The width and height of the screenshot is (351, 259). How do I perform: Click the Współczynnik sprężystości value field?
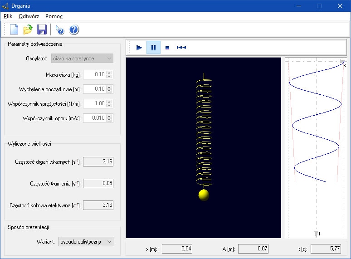tap(94, 103)
